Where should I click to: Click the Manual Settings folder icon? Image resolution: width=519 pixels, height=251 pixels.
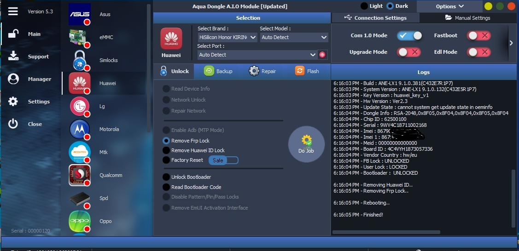pyautogui.click(x=449, y=17)
